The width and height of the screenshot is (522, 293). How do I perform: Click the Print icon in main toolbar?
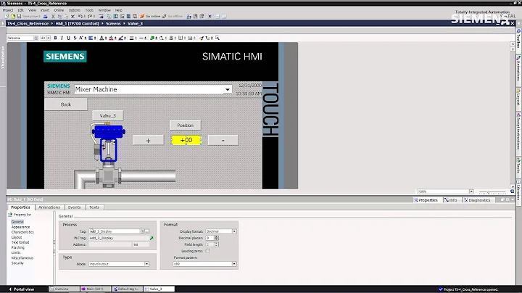tap(45, 16)
